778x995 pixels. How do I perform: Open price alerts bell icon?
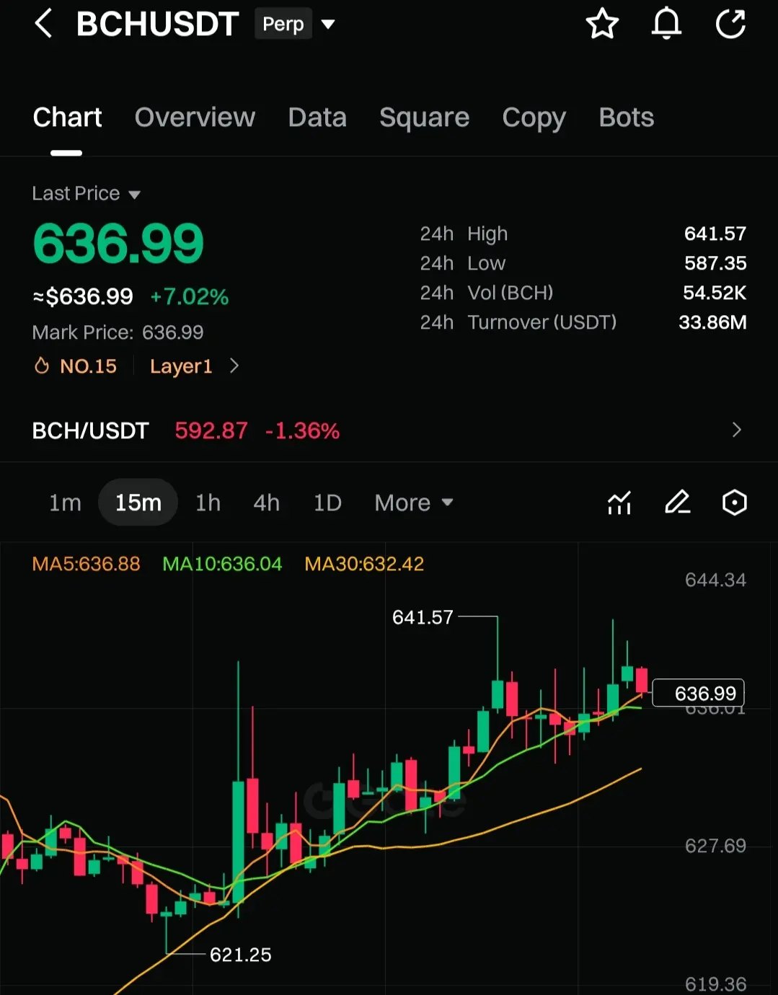[666, 24]
